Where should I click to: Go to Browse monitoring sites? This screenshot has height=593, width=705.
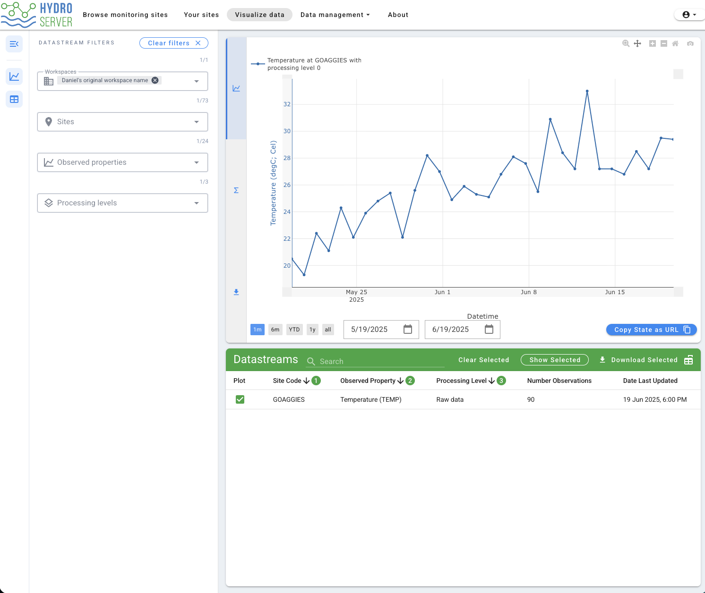[x=125, y=15]
